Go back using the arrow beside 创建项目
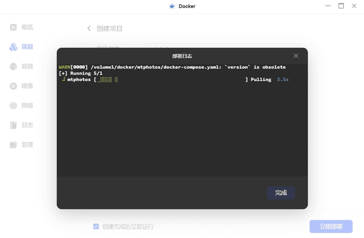 coord(89,29)
